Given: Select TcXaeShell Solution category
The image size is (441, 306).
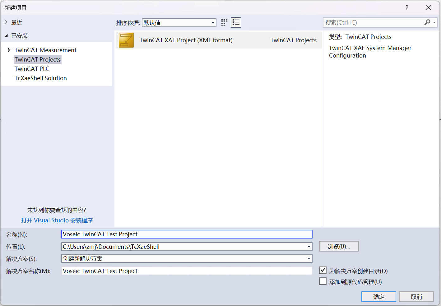Looking at the screenshot, I should point(41,78).
